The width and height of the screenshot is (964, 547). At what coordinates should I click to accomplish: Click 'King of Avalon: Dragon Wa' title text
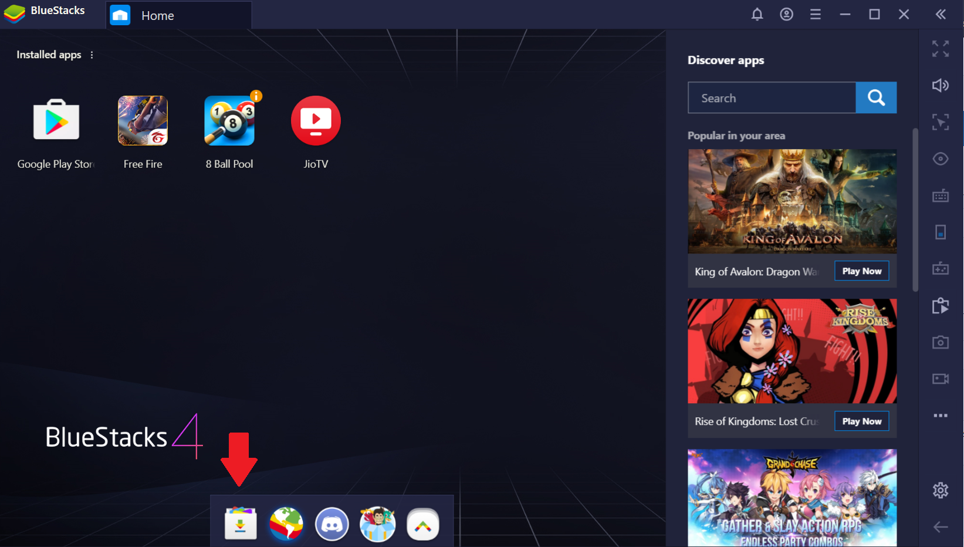coord(756,272)
